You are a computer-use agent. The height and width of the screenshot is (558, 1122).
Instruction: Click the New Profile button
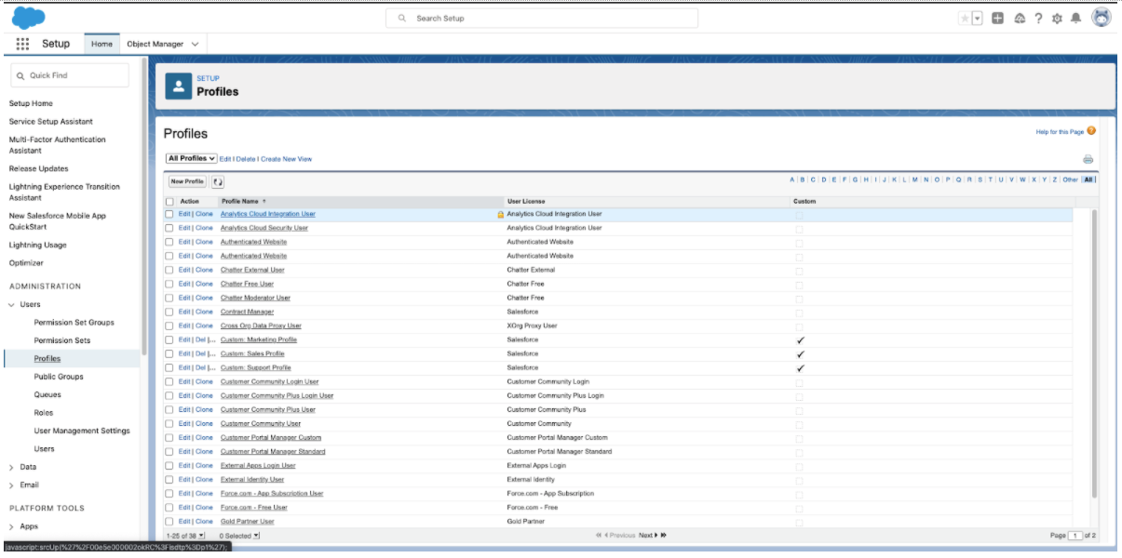[187, 182]
